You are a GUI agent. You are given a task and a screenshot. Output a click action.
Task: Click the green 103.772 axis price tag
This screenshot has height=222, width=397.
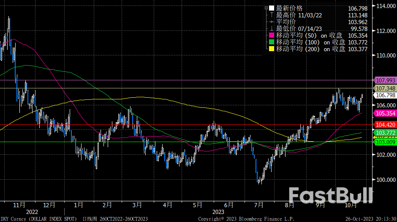(385, 133)
